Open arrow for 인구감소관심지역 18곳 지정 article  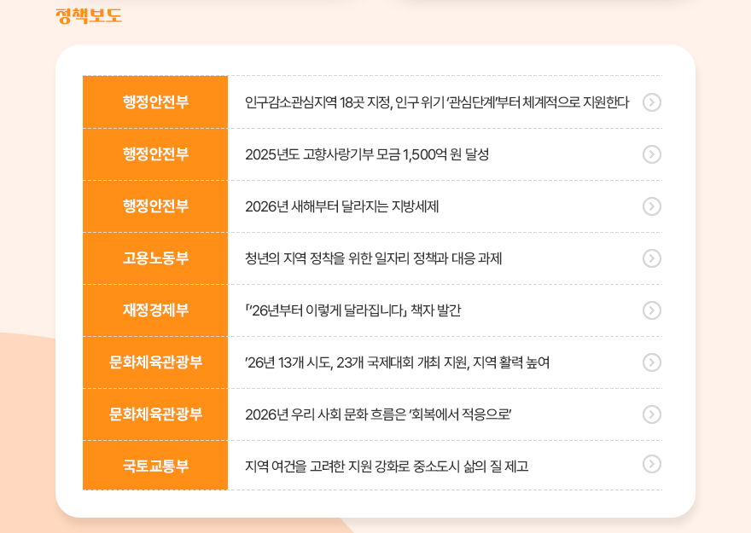coord(651,102)
